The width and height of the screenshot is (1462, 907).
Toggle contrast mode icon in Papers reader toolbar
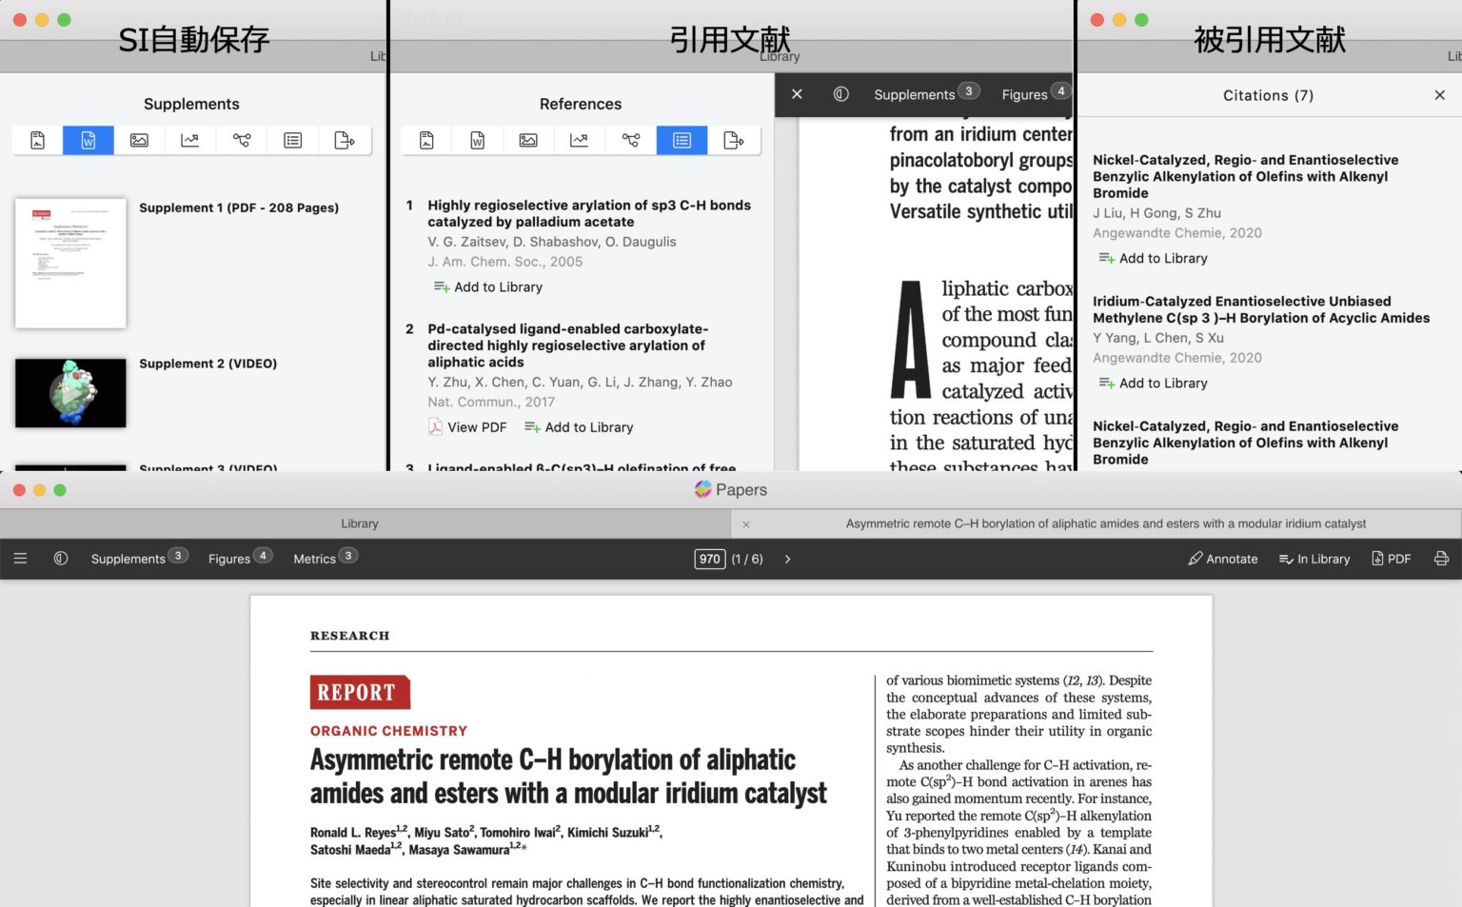point(61,559)
